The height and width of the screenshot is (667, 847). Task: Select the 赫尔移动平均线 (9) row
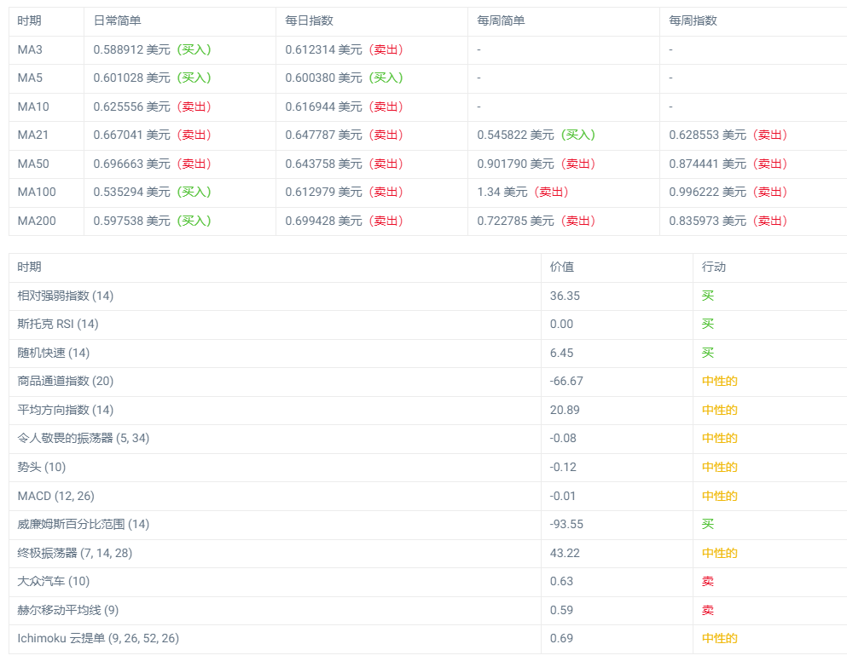pyautogui.click(x=428, y=610)
